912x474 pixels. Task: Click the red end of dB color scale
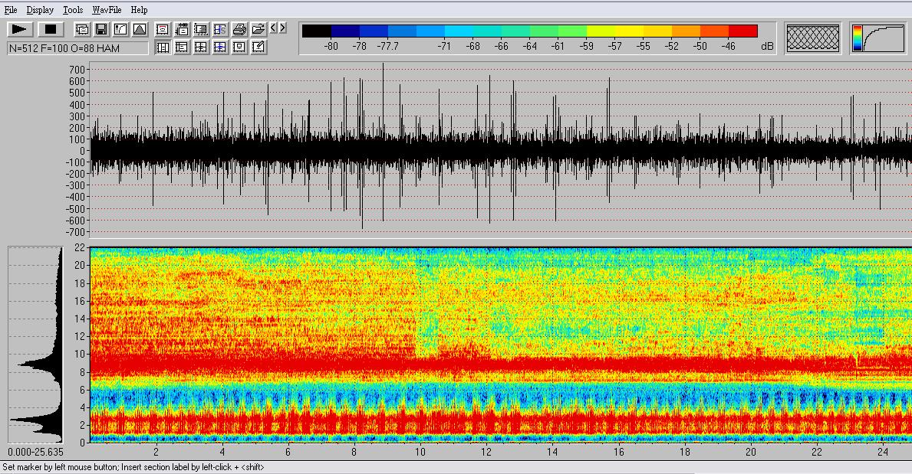coord(742,31)
